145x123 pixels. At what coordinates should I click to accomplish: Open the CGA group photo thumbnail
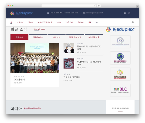35,58
